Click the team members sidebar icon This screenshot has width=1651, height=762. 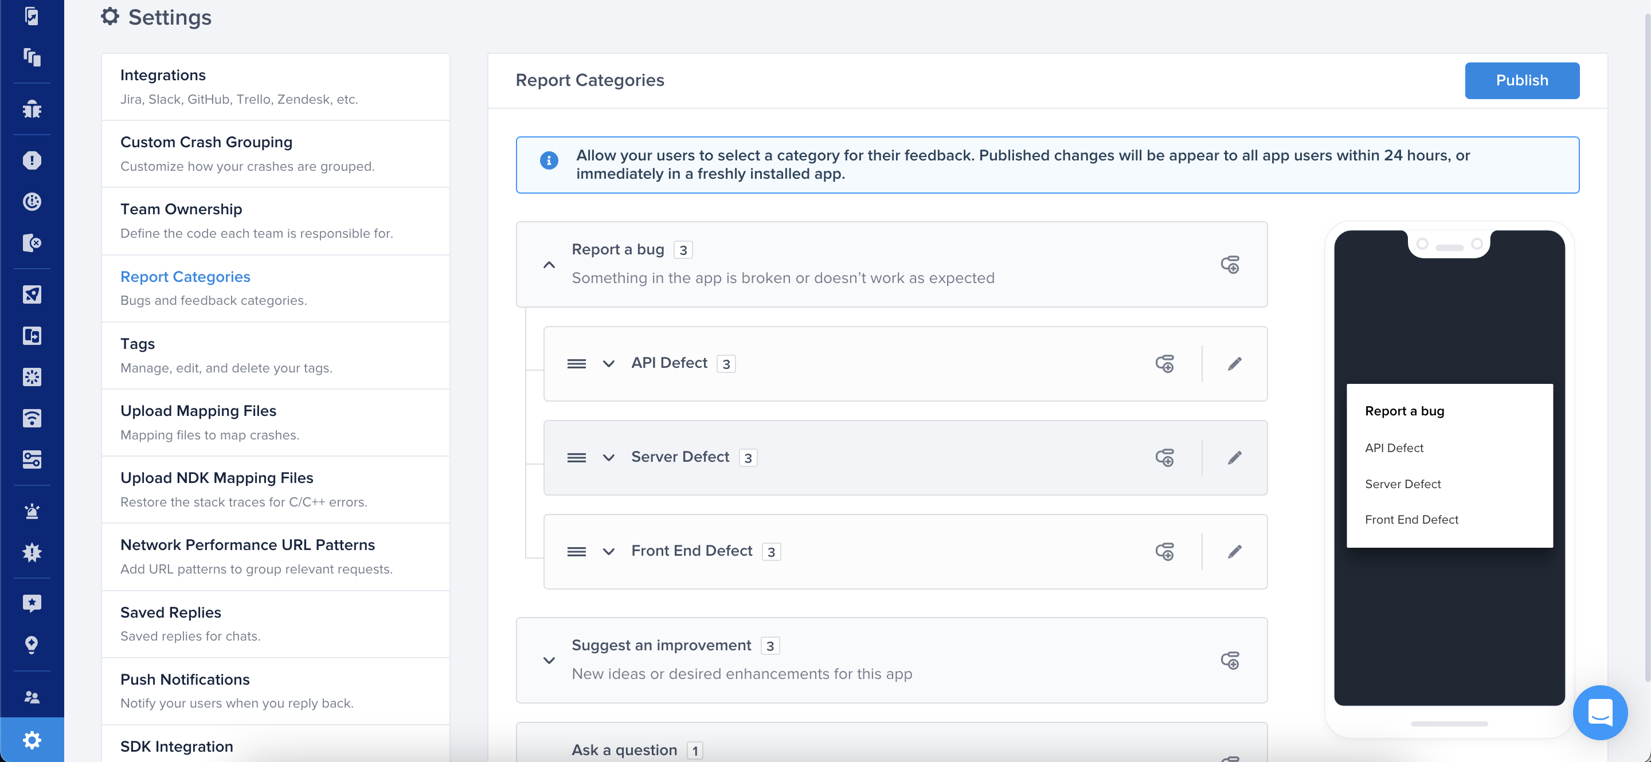[x=32, y=697]
